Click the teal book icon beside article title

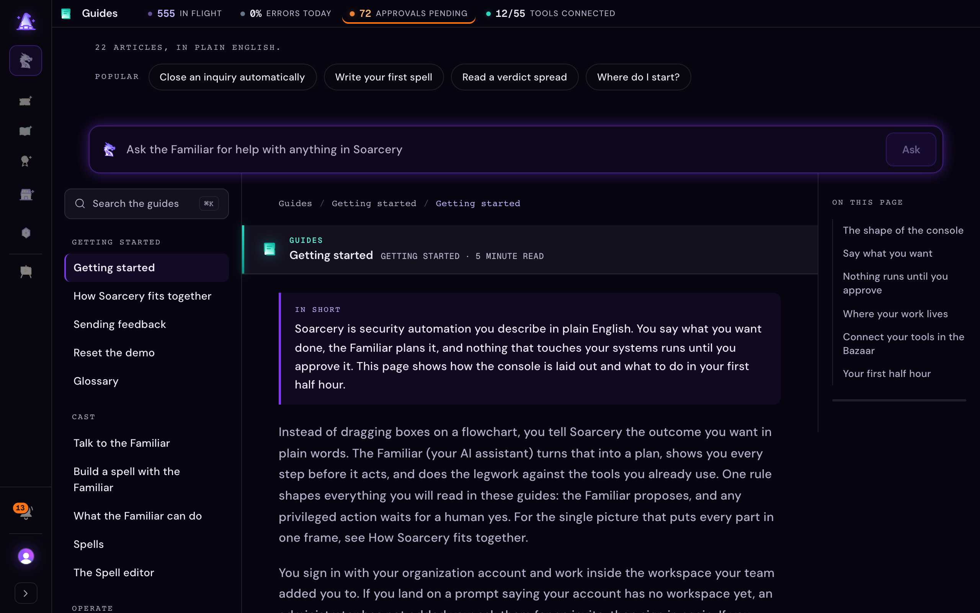point(270,249)
